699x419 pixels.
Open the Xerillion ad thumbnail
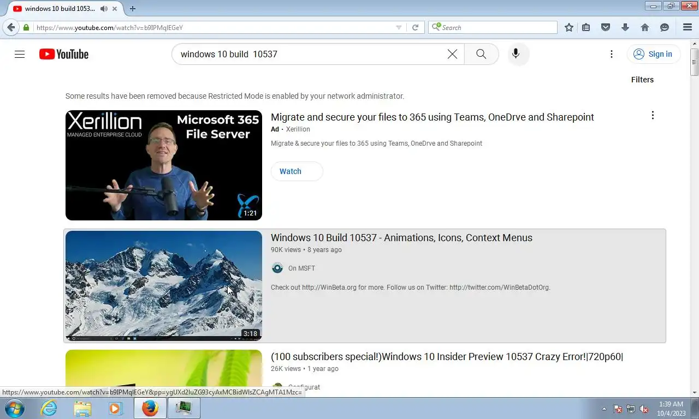(164, 165)
